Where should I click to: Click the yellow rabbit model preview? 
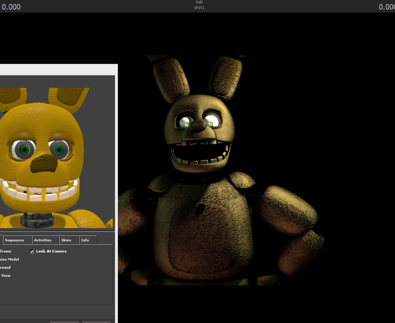(x=56, y=158)
